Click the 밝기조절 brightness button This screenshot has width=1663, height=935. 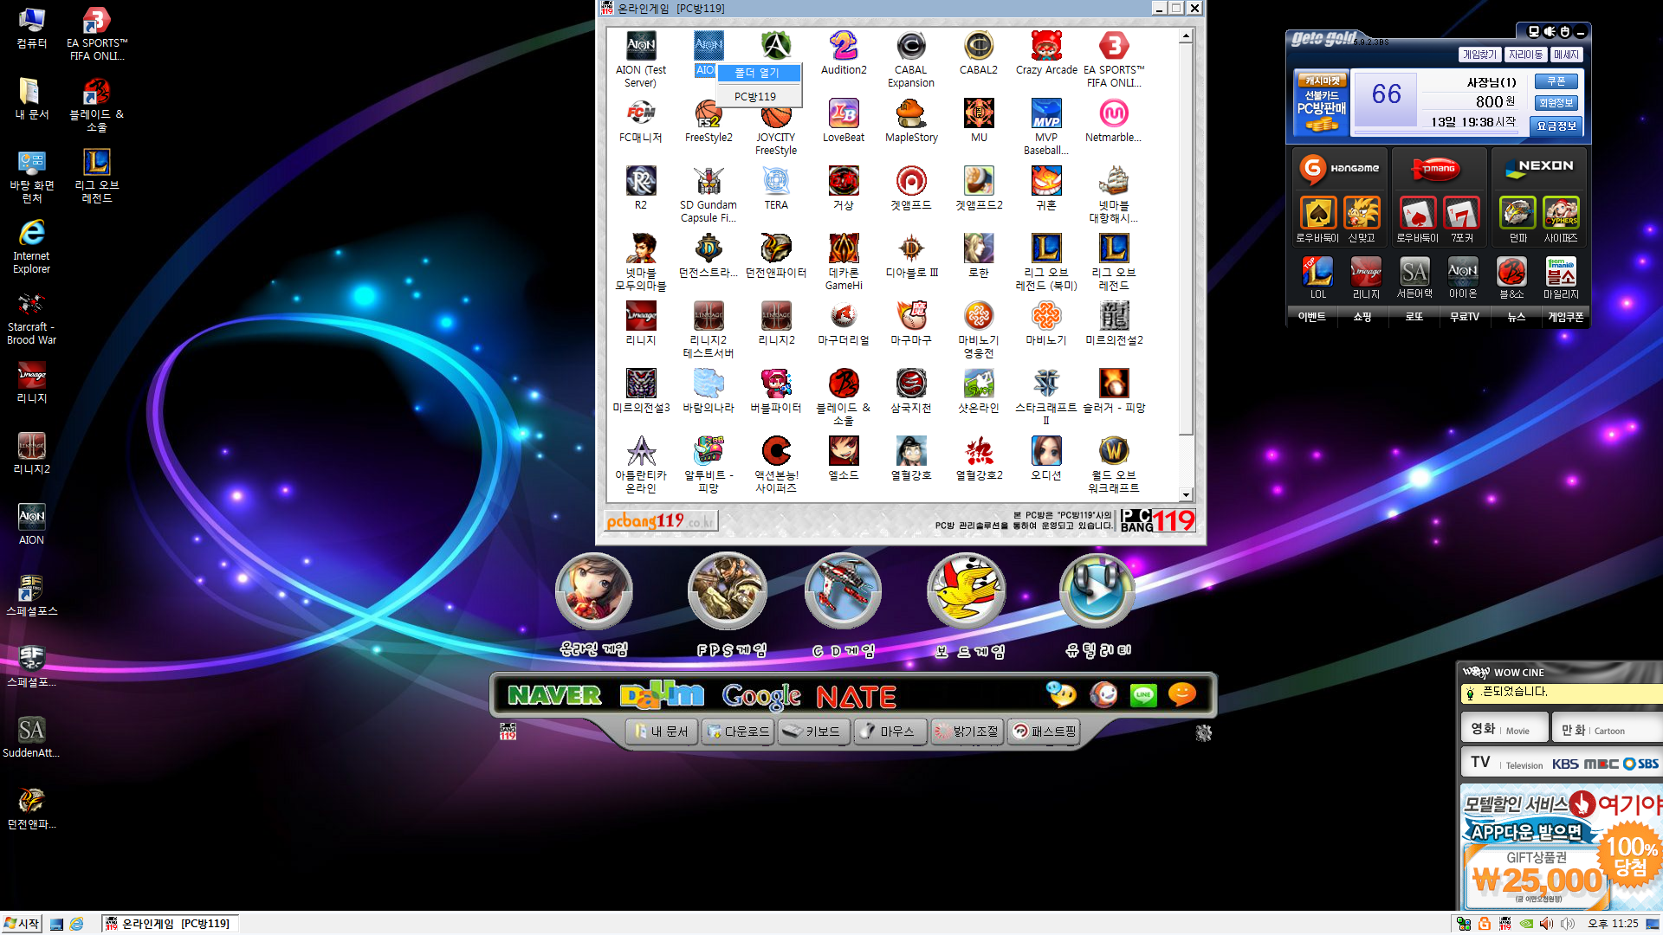(967, 732)
